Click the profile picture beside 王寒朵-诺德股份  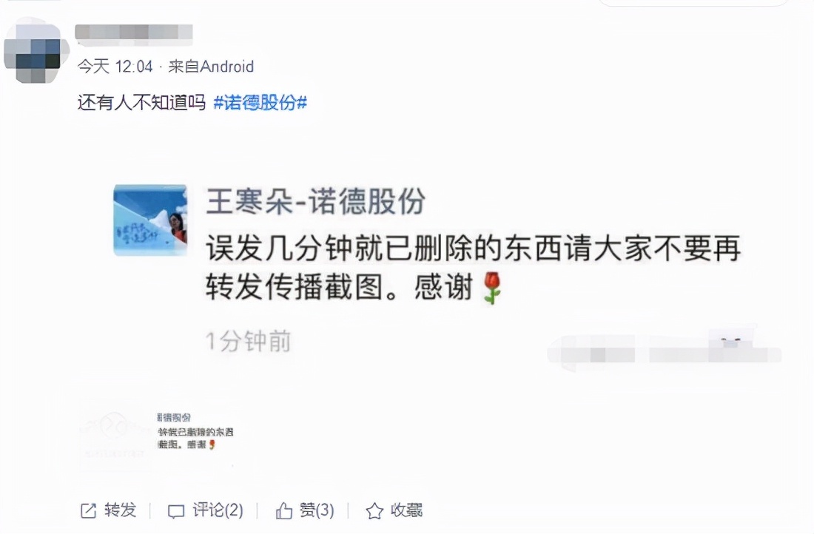[x=150, y=220]
